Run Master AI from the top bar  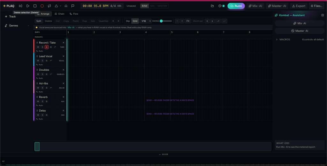(x=277, y=6)
